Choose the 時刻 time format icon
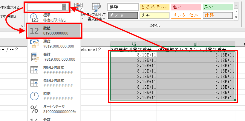 [x=35, y=96]
